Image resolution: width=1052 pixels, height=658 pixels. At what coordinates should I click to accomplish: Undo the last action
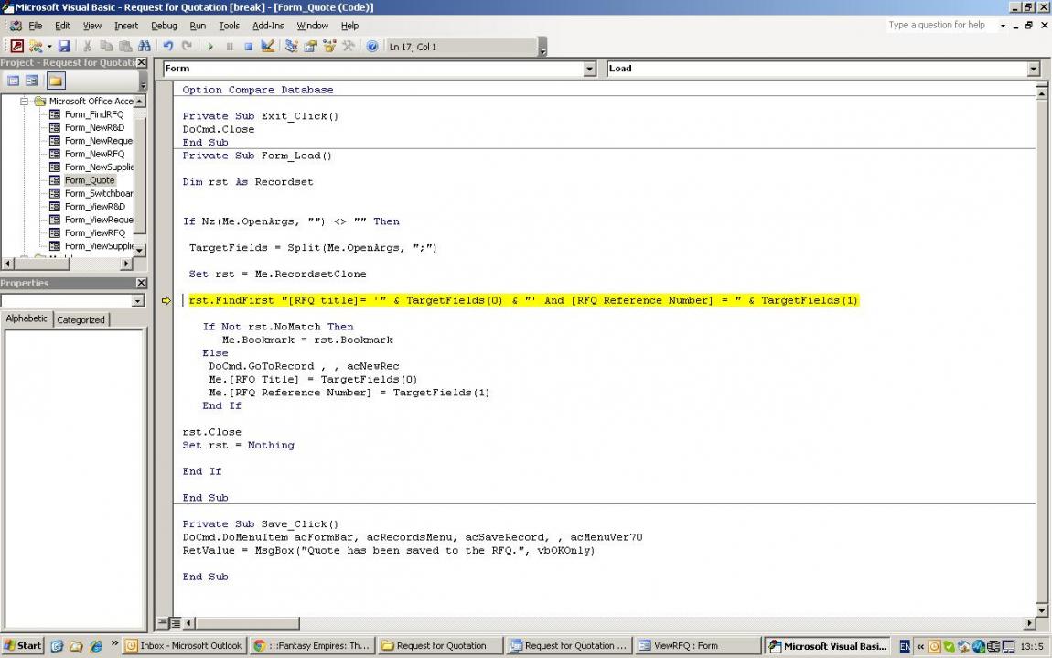tap(167, 47)
